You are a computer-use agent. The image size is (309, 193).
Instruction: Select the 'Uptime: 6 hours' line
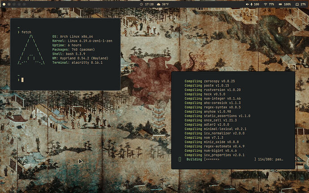67,45
